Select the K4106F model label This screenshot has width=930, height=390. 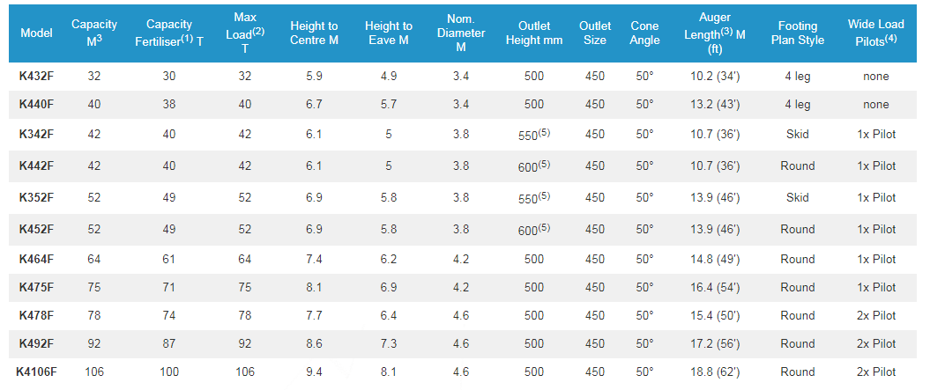click(x=36, y=372)
